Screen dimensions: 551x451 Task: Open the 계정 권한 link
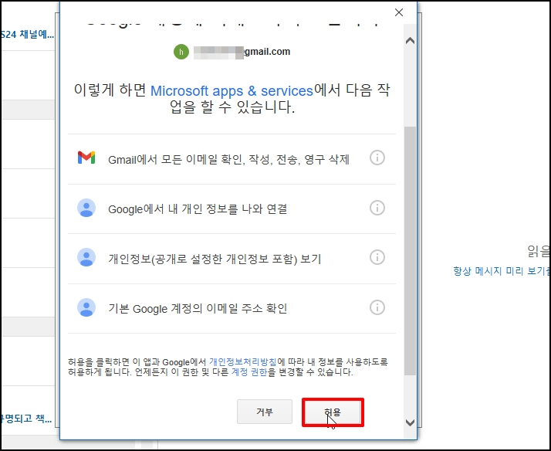pos(249,372)
